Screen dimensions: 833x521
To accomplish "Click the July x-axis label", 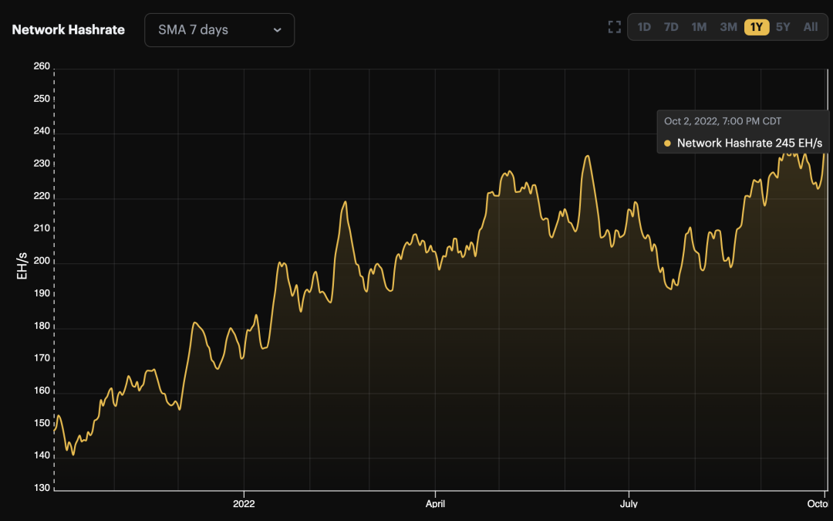I will point(629,503).
